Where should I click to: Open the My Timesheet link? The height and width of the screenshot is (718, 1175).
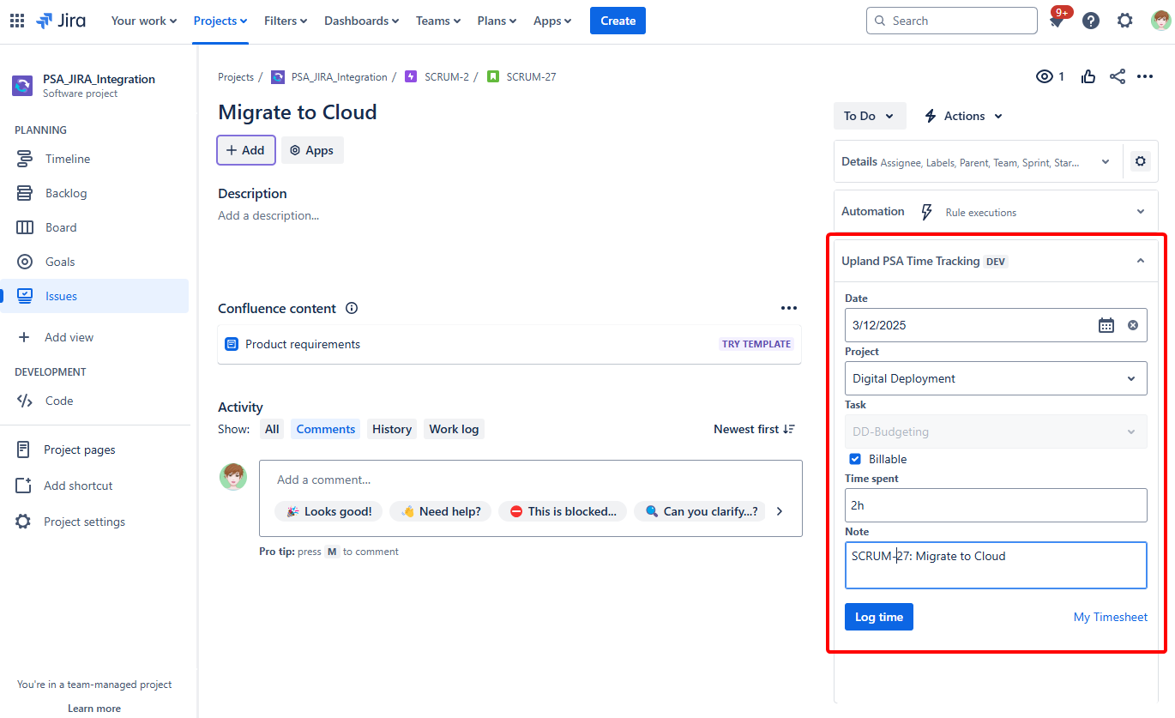(x=1111, y=617)
